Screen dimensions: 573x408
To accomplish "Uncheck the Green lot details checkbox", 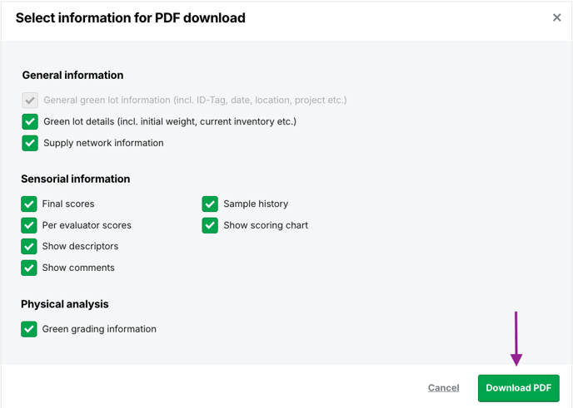I will click(30, 122).
